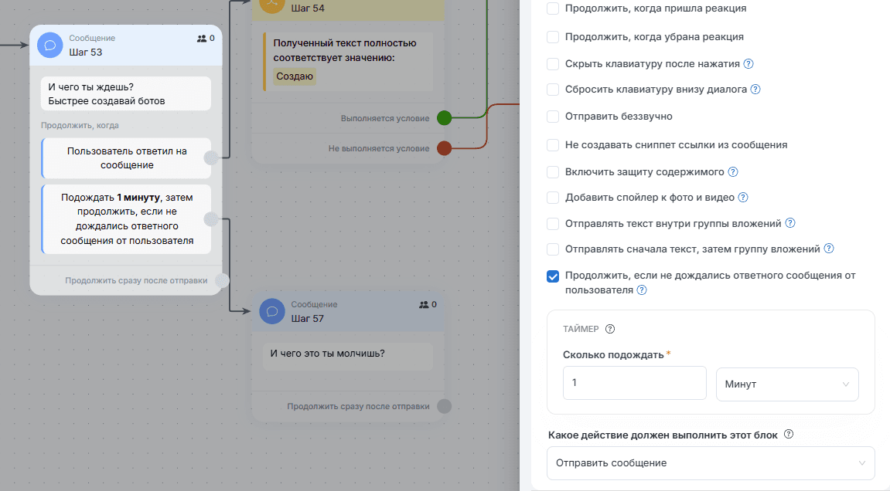This screenshot has width=890, height=491.
Task: Click the subscribers count icon on Шаг 53
Action: point(202,39)
